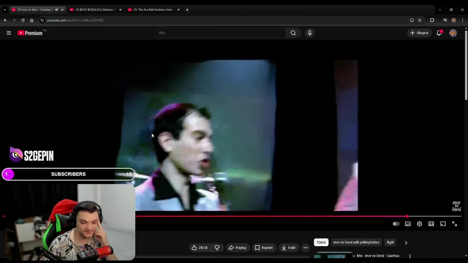
Task: Download the video with İndir
Action: click(288, 248)
